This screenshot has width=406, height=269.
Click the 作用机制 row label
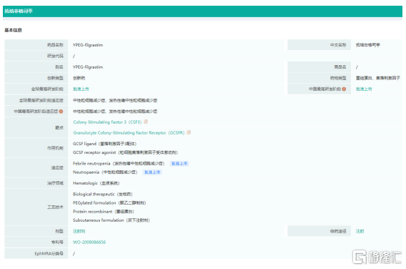[55, 148]
